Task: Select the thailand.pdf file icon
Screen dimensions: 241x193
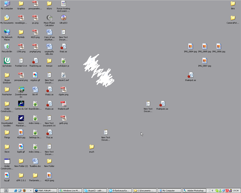Action: [x=63, y=105]
